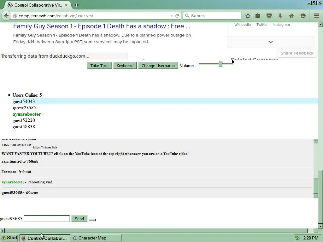
Task: Click small button beside Send
Action: pos(92,220)
